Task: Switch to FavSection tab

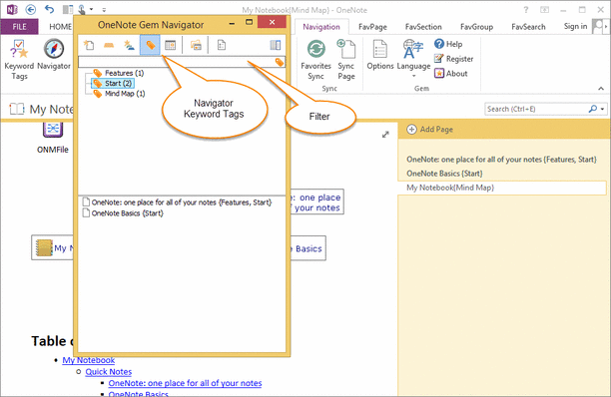Action: tap(423, 27)
